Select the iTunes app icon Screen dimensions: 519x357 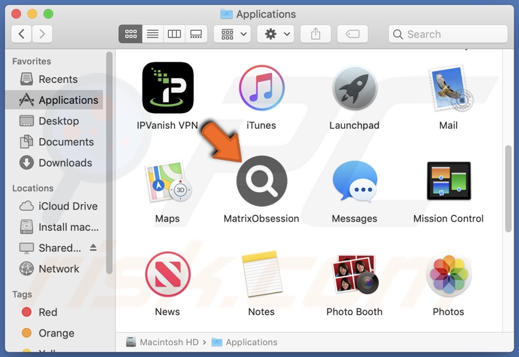261,87
